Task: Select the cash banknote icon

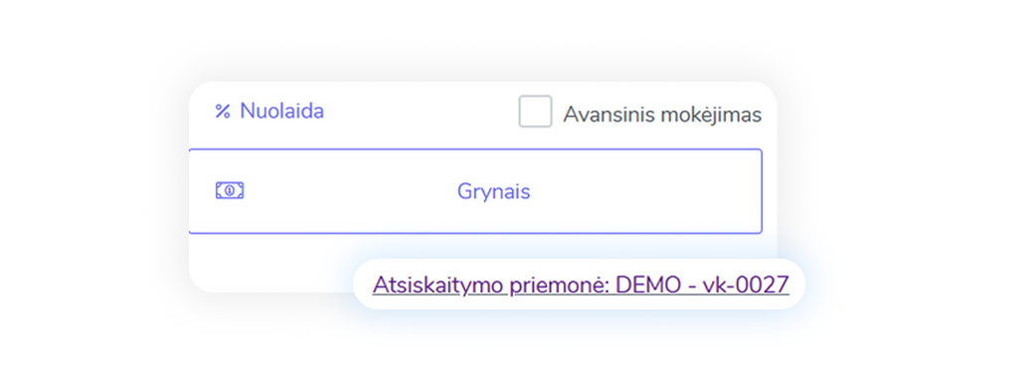Action: [230, 191]
